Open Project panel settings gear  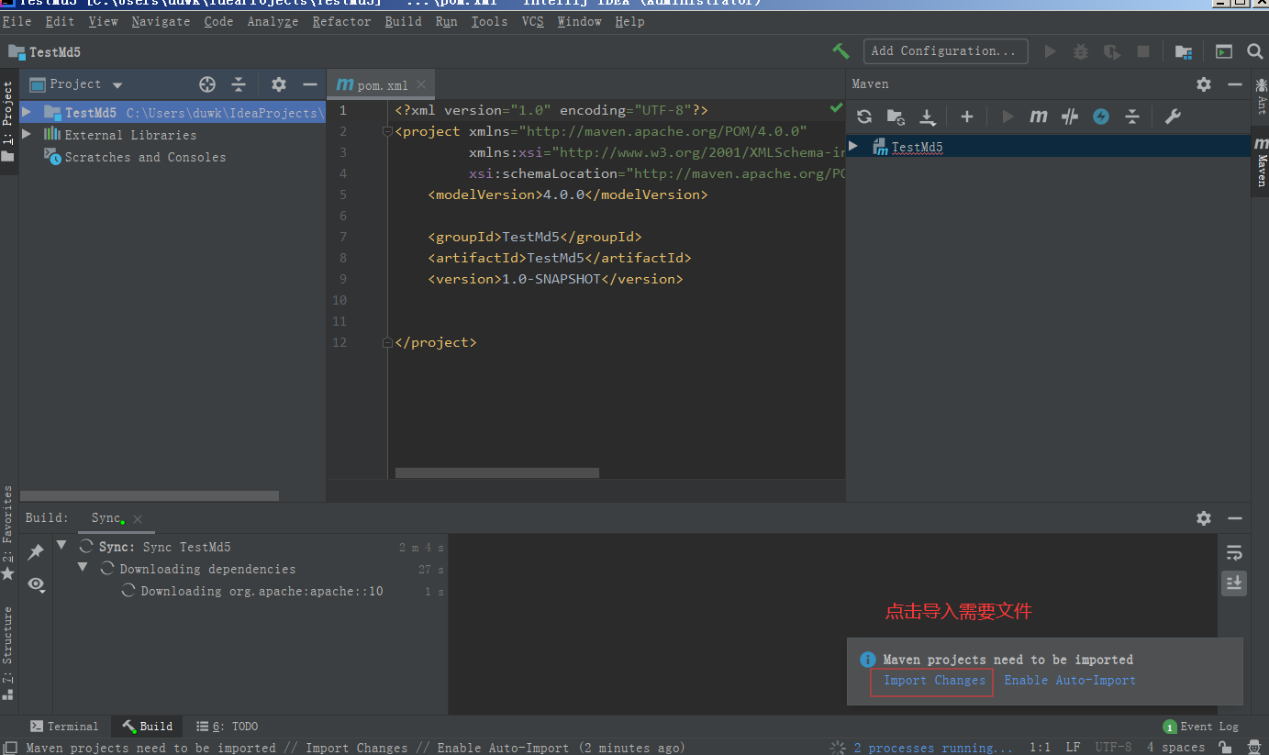tap(279, 84)
